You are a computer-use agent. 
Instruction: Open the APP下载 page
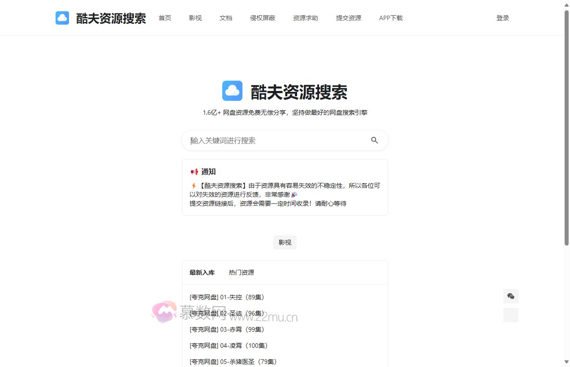point(391,18)
